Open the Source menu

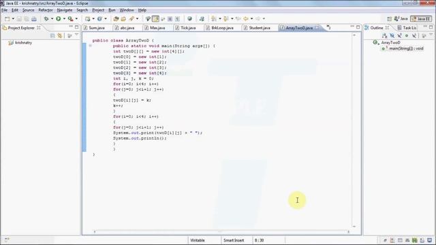28,10
